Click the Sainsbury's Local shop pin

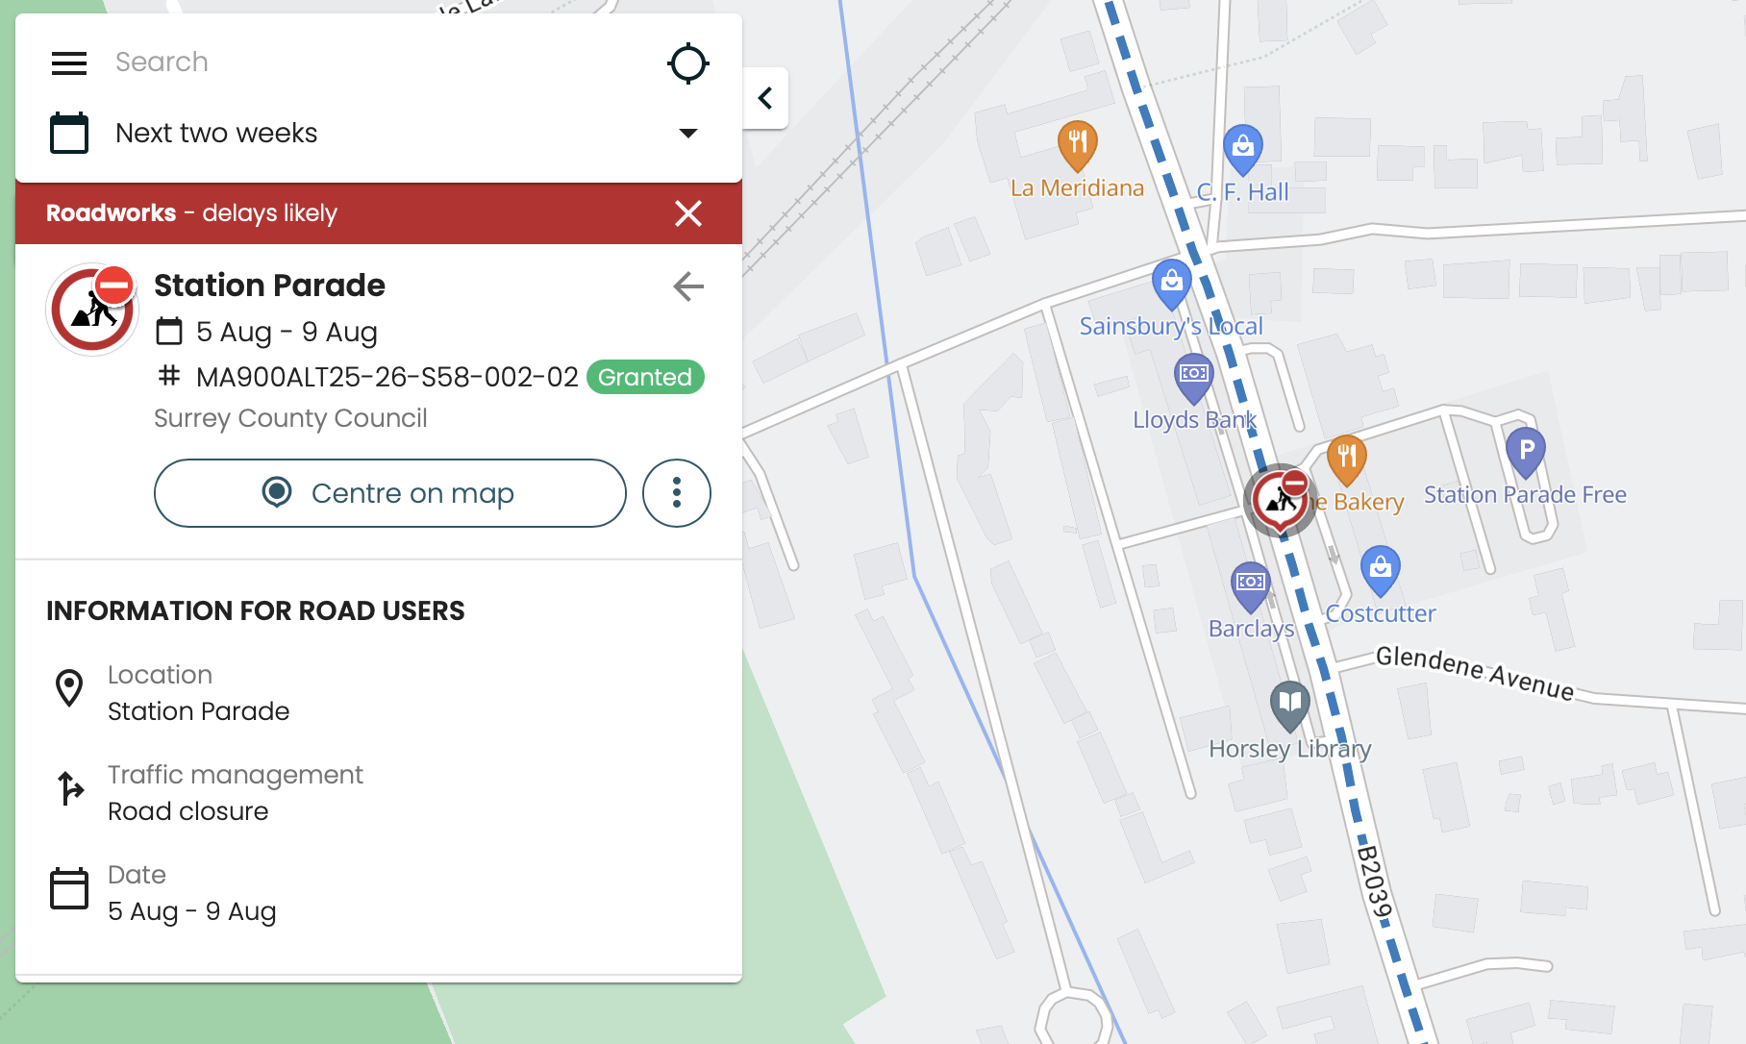point(1172,285)
